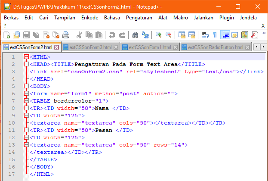The height and width of the screenshot is (181, 268).
Task: Collapse the TD fold on line 9
Action: click(26, 115)
